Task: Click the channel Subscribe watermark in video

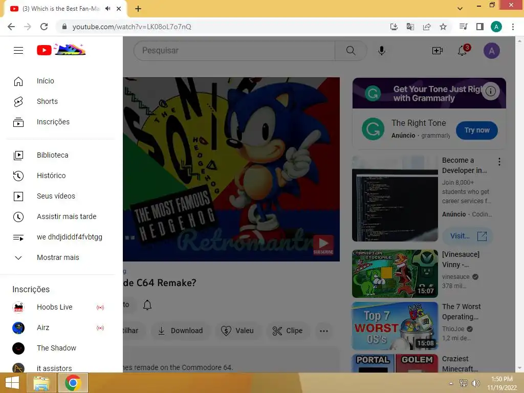Action: click(323, 245)
